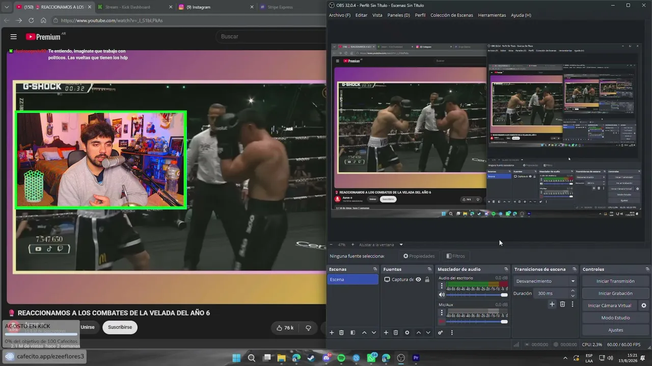Open audio mixer three-dot menu at bottom
The image size is (652, 366).
452,332
